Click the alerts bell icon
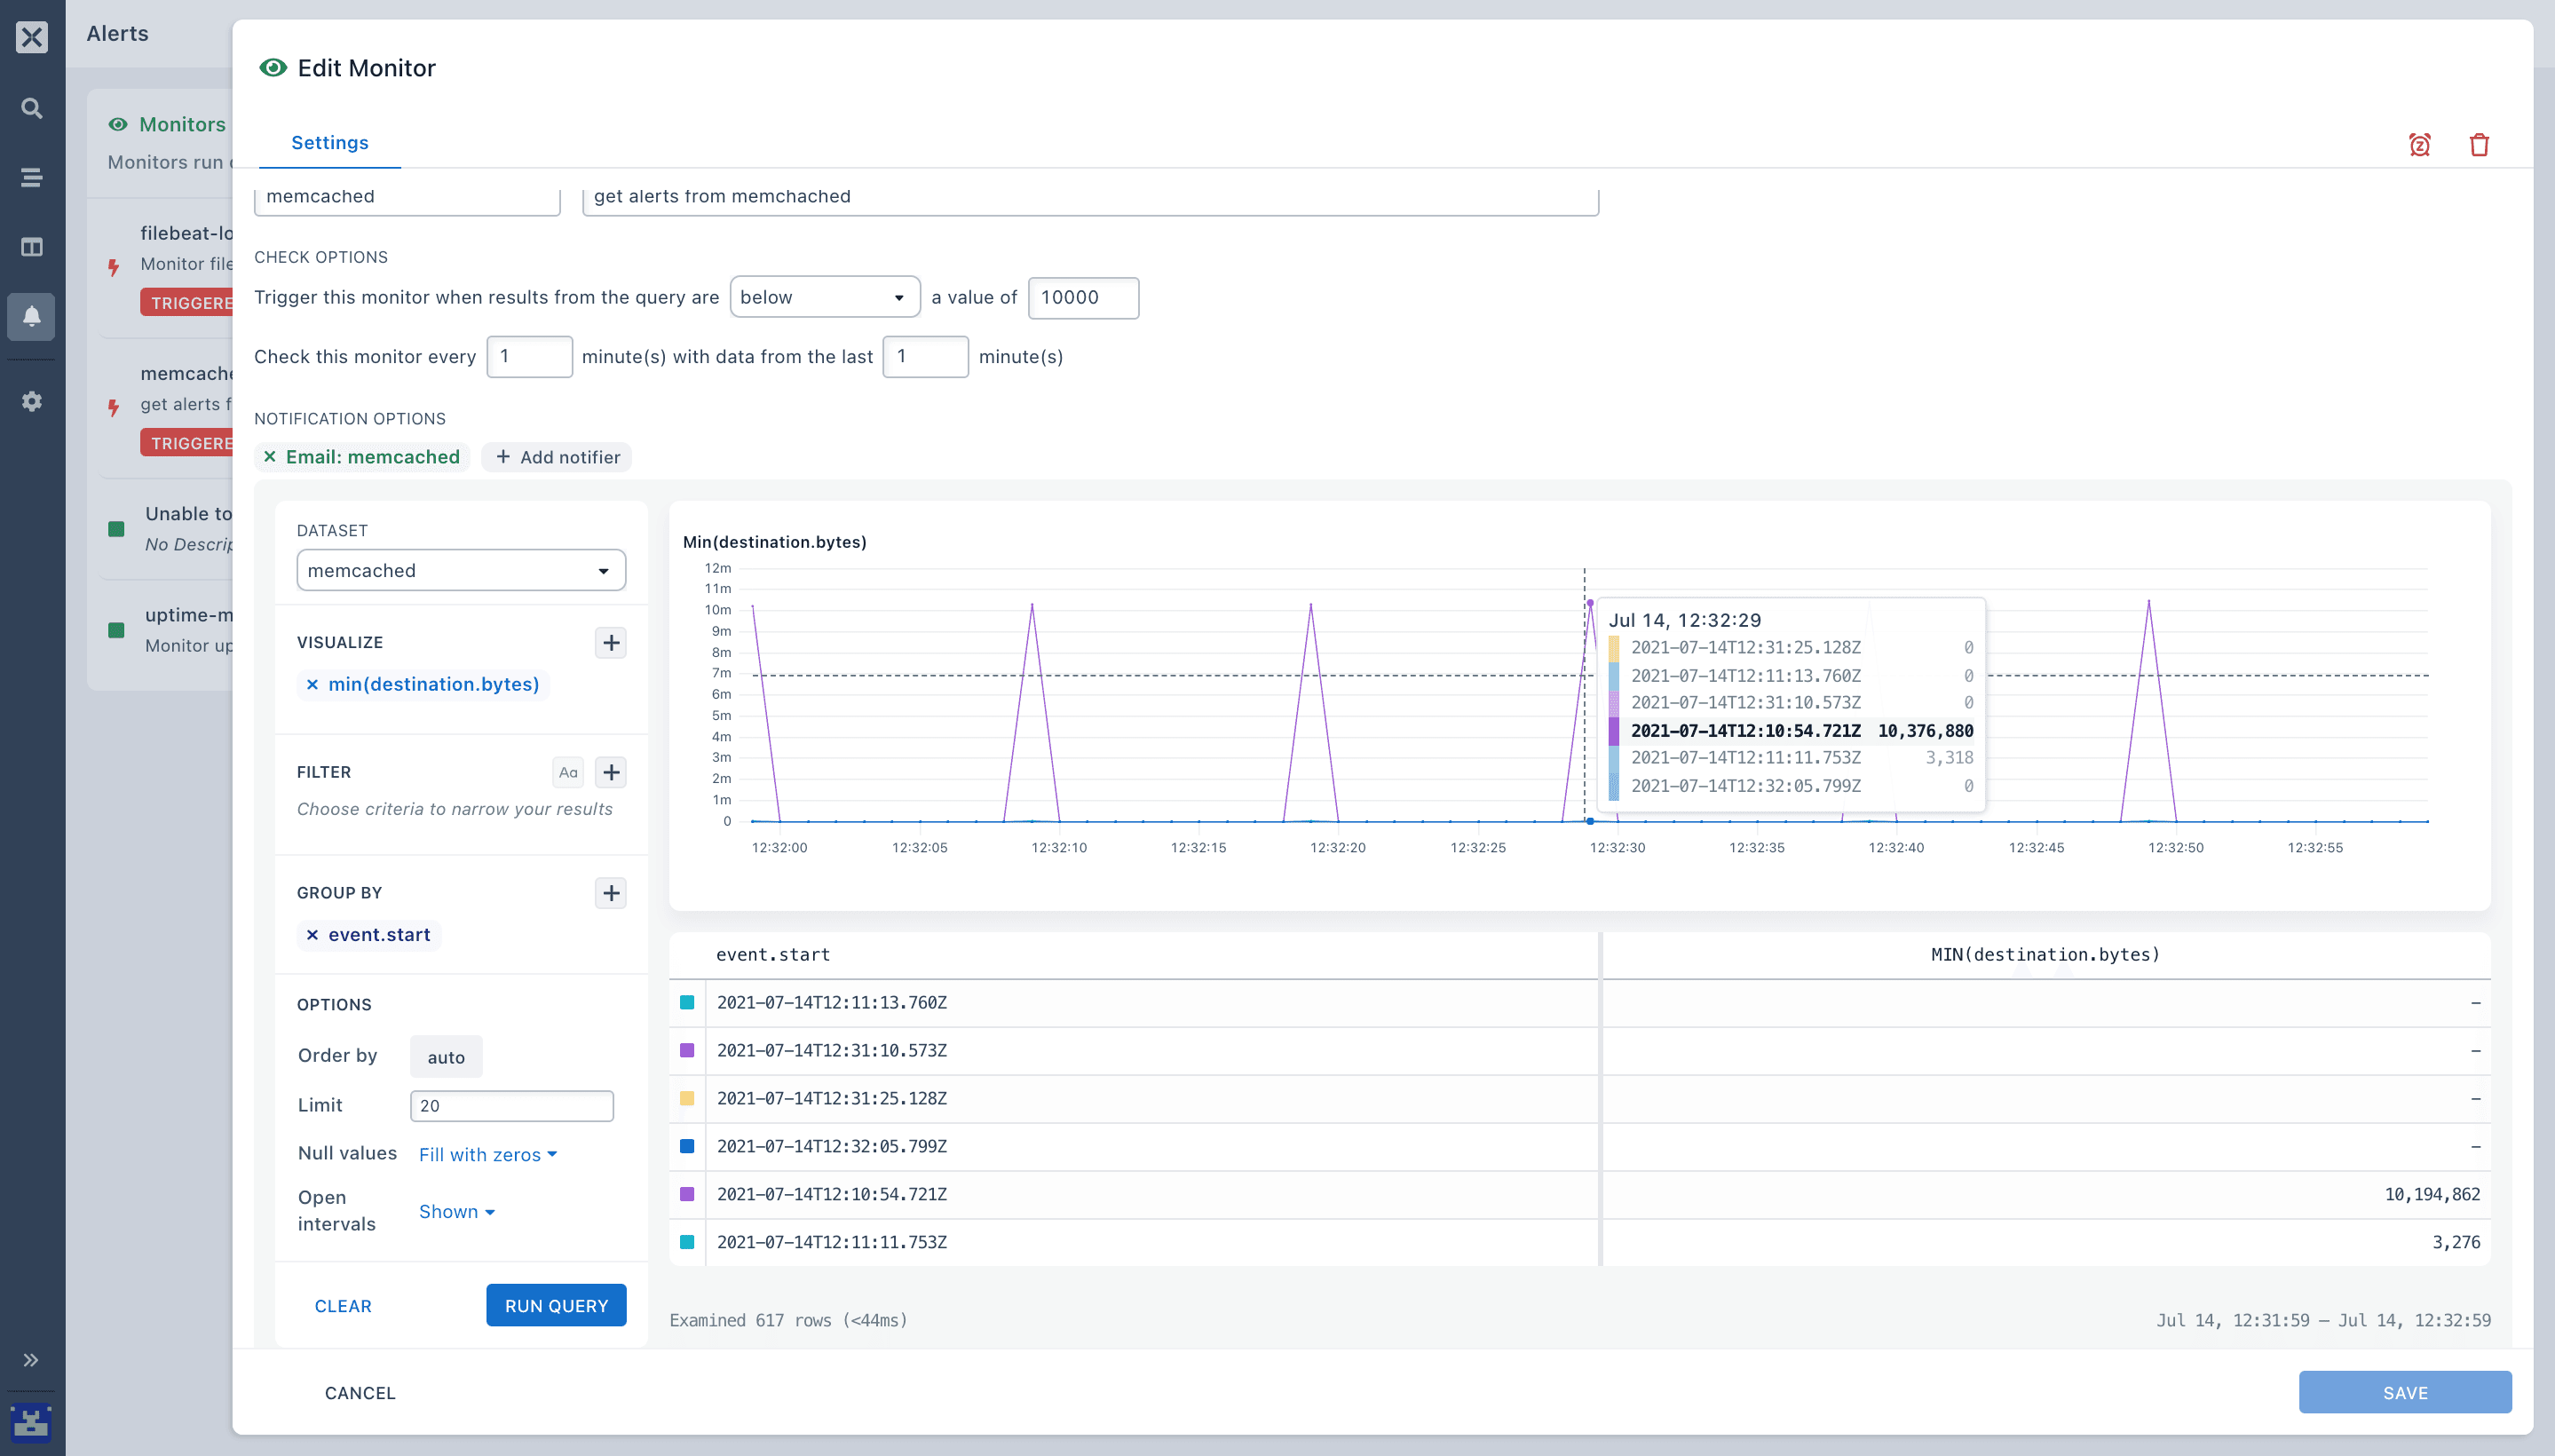Viewport: 2555px width, 1456px height. [32, 316]
